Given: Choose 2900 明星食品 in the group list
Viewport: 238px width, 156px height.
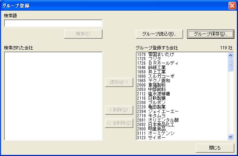Looking at the screenshot, I should tap(152, 129).
